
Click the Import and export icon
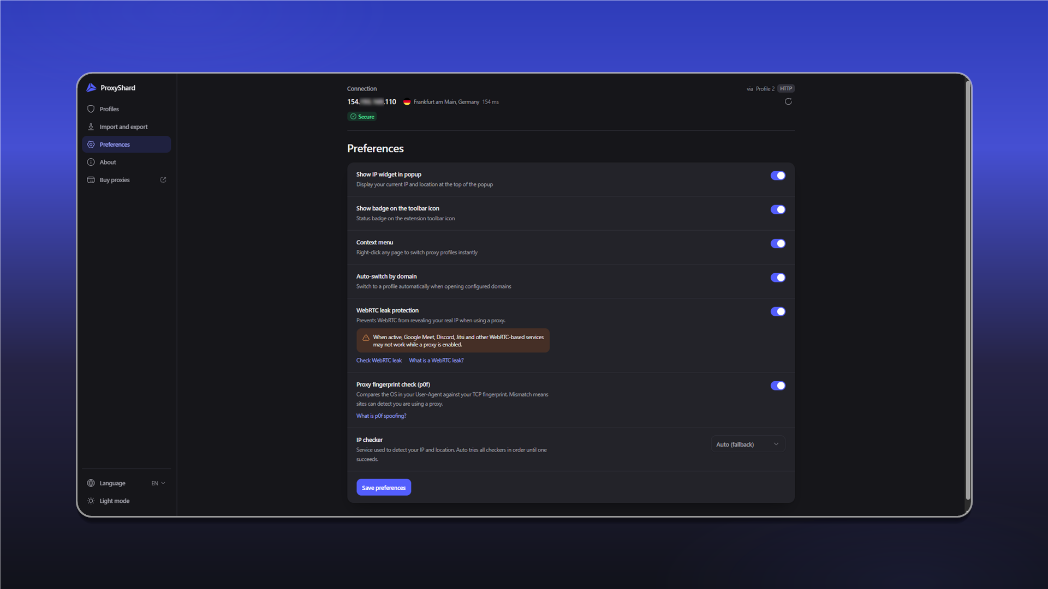click(x=91, y=127)
